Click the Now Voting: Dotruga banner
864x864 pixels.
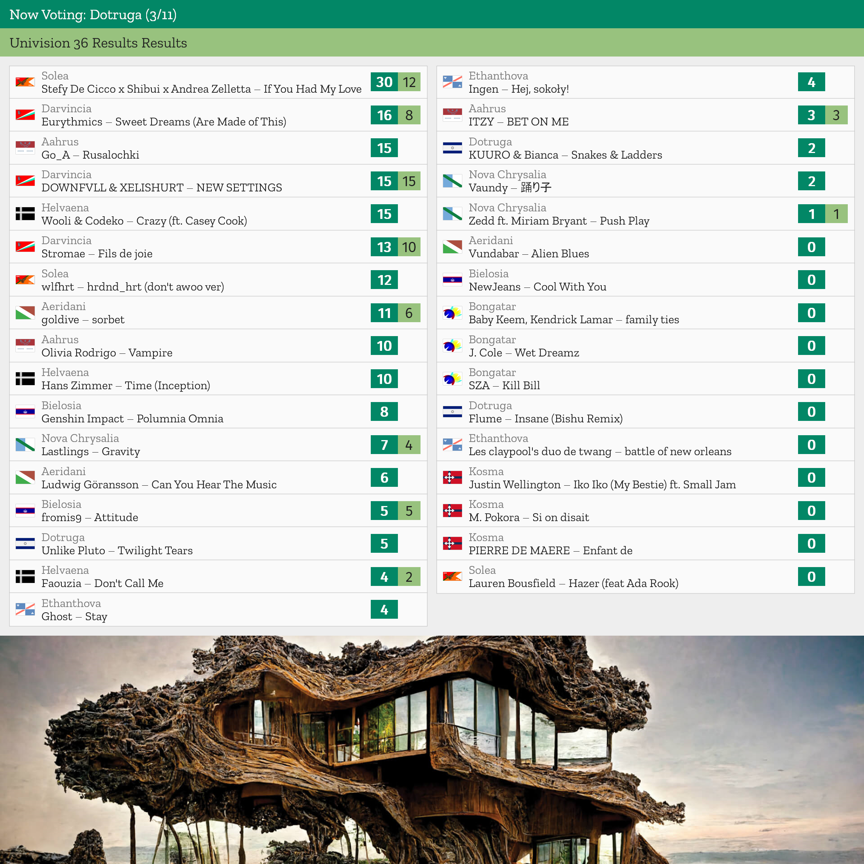[93, 14]
